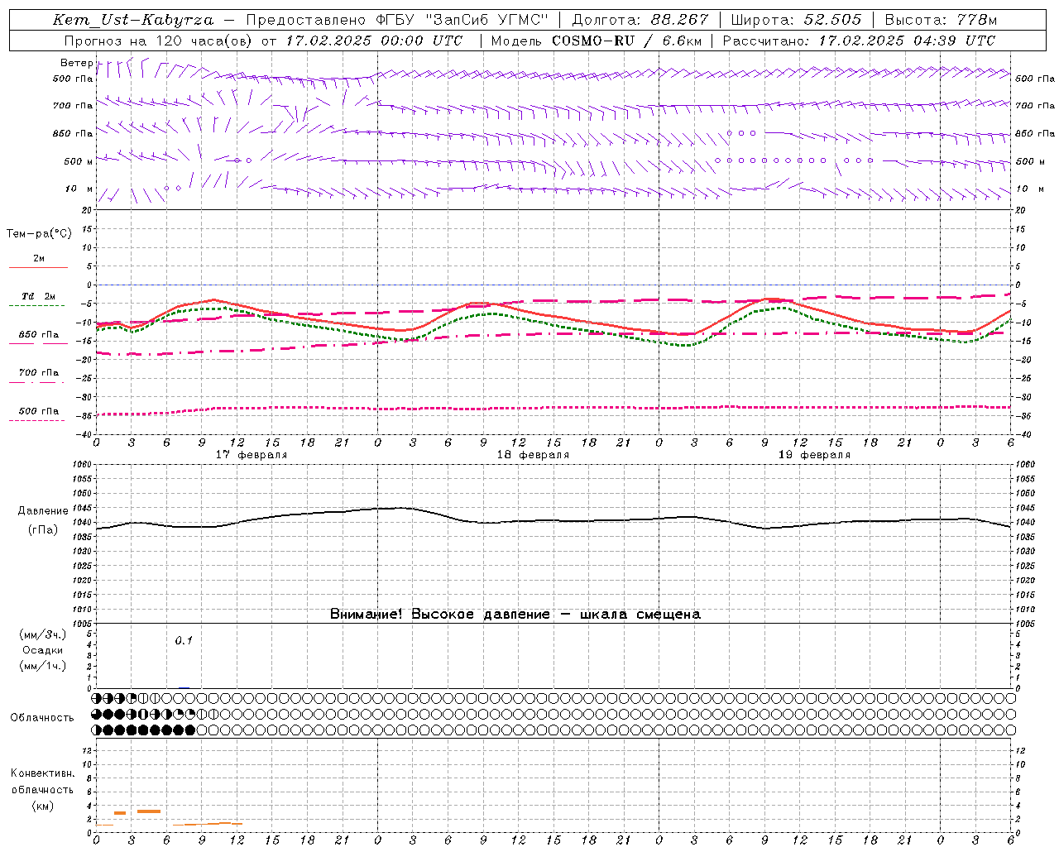Click the high pressure warning text Внимание!
Image resolution: width=1059 pixels, height=847 pixels.
(x=366, y=614)
